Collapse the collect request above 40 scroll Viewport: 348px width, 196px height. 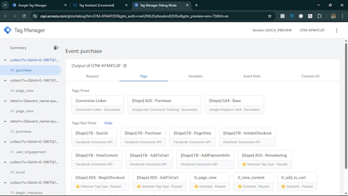(x=5, y=162)
